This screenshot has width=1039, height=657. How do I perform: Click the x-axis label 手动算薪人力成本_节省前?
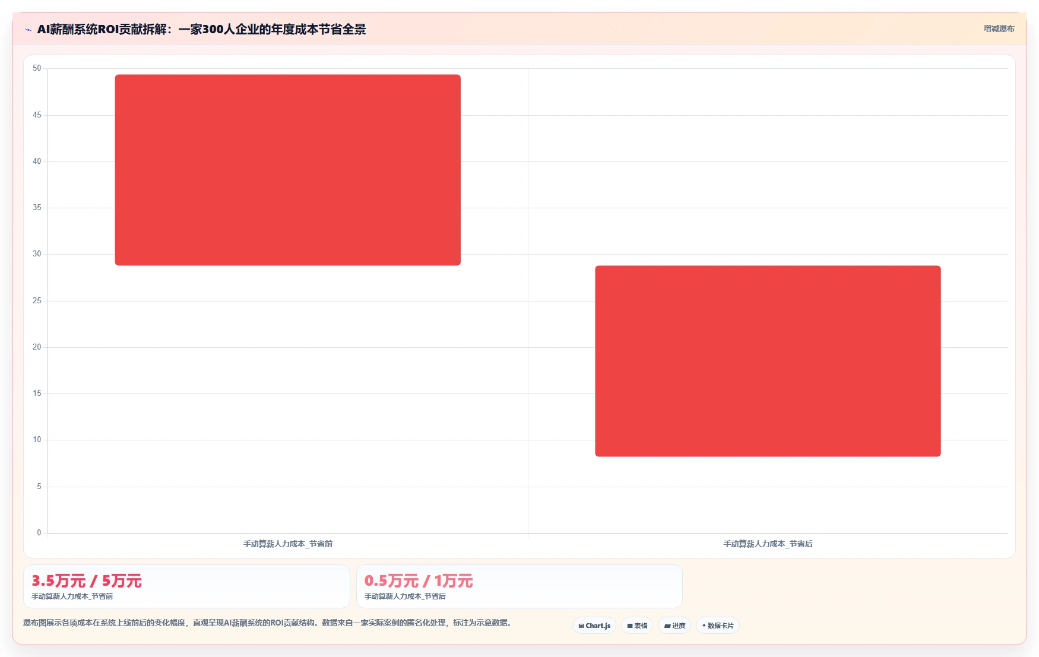click(288, 544)
